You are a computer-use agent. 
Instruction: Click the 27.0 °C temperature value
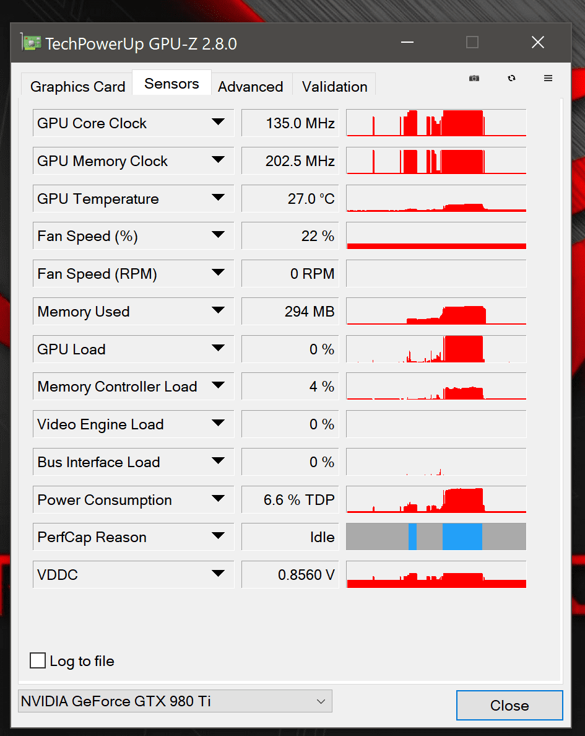(290, 198)
